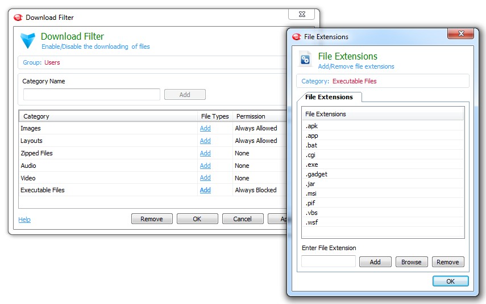Click the Download Filter title bar app icon
486x304 pixels.
[x=18, y=18]
